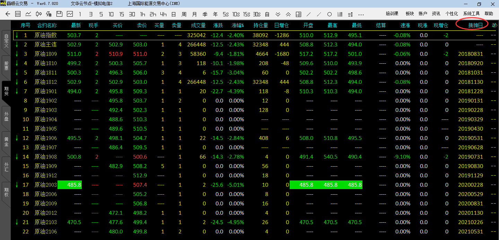Select the 1h period button

(x=142, y=14)
